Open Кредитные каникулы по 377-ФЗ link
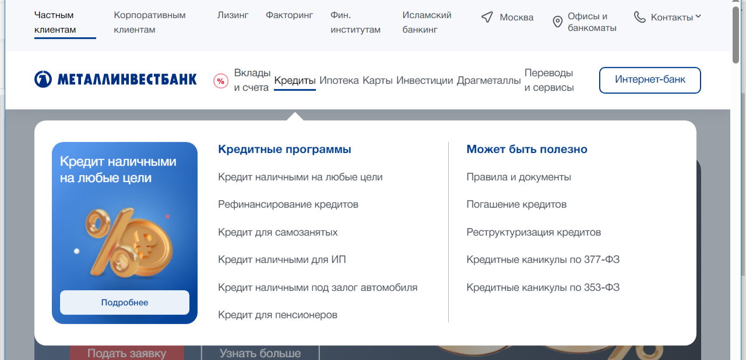746x360 pixels. coord(543,259)
